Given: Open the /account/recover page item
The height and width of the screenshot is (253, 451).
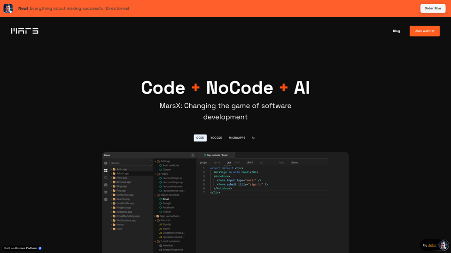Looking at the screenshot, I should (x=172, y=186).
